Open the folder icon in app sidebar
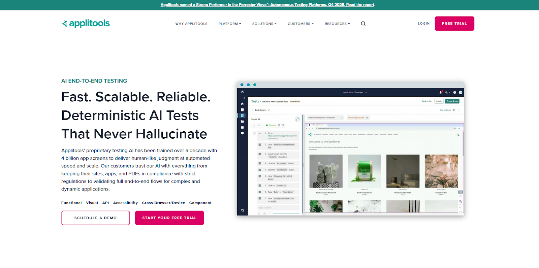The image size is (539, 268). click(242, 122)
